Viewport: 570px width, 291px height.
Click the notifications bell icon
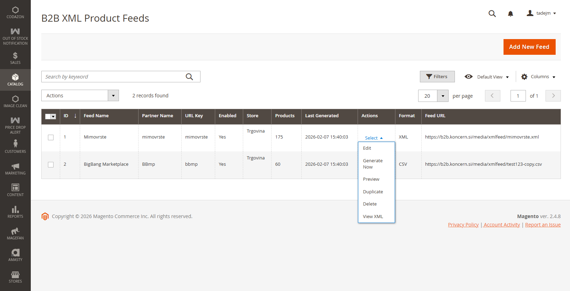point(510,14)
